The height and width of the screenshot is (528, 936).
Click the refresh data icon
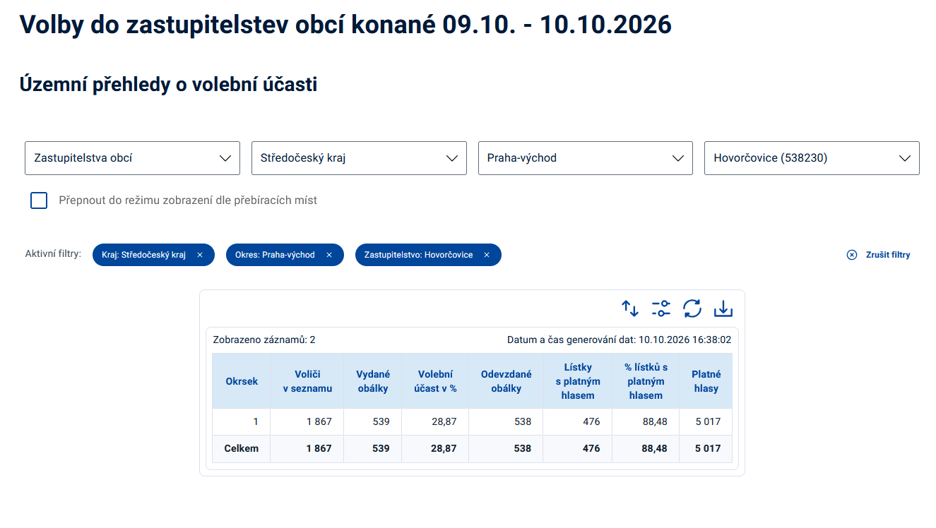(x=692, y=308)
